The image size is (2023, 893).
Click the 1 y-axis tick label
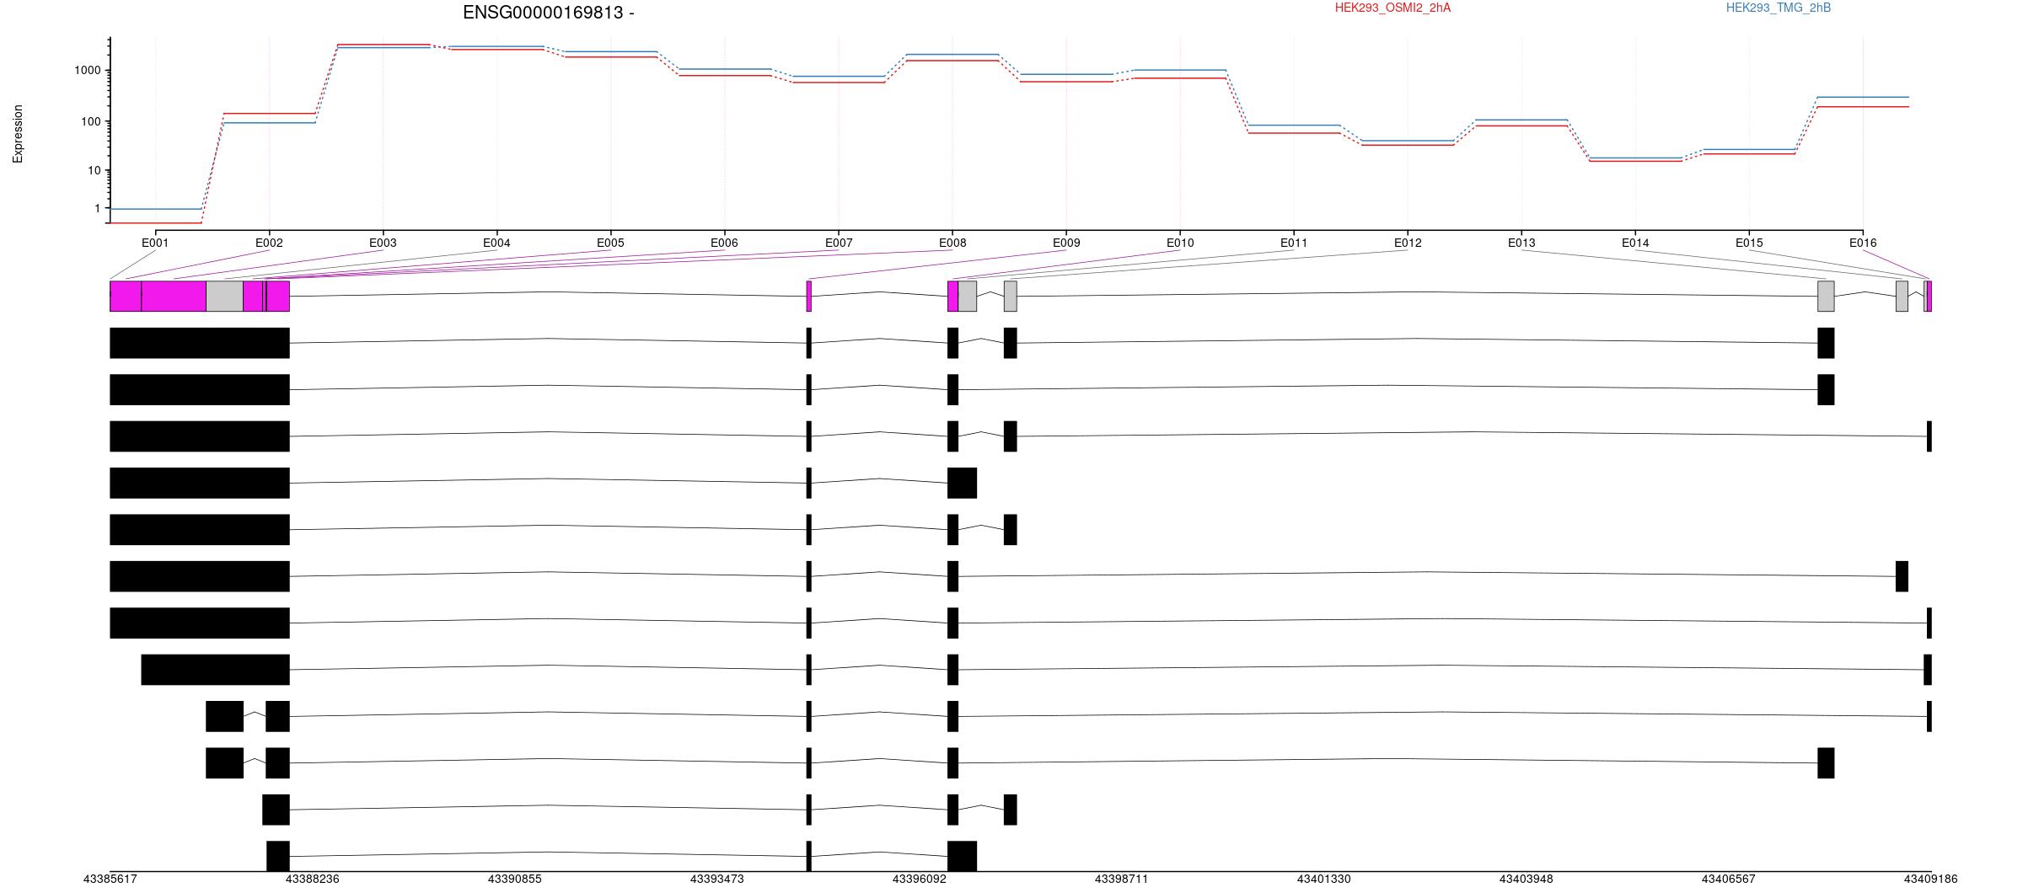coord(97,209)
